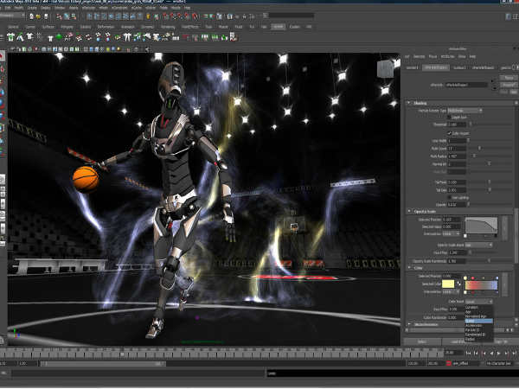Switch to the Dynamics shelf tab
The image size is (519, 389).
(147, 27)
